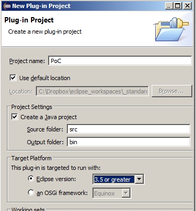
Task: Click the Target Platform group label
Action: tap(32, 158)
